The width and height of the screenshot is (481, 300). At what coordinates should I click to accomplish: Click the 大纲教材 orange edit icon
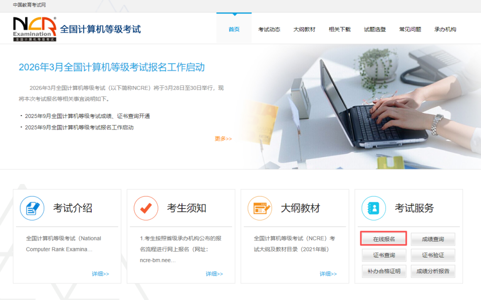tap(260, 208)
